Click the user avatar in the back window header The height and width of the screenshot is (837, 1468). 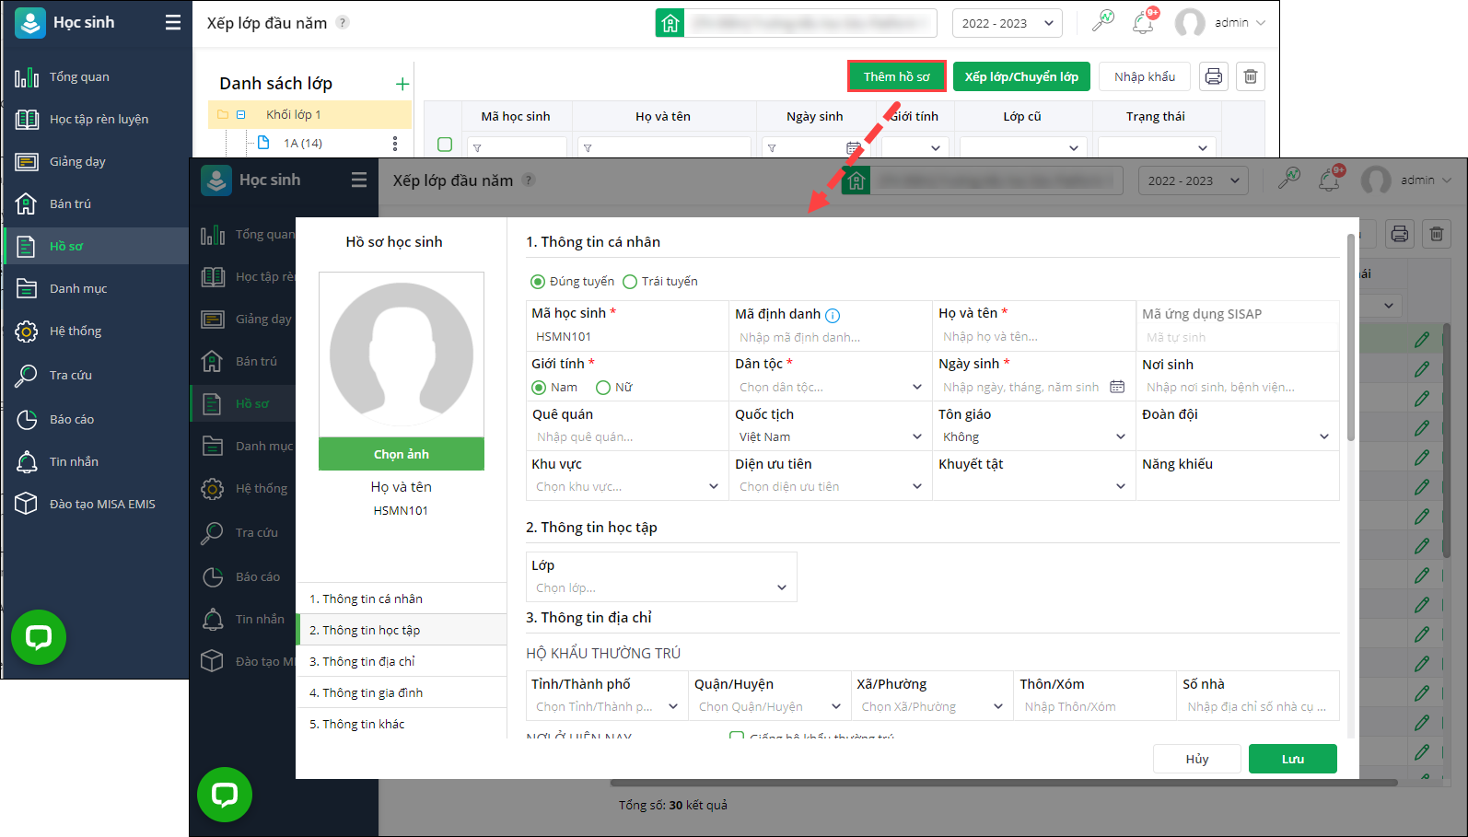coord(1190,23)
